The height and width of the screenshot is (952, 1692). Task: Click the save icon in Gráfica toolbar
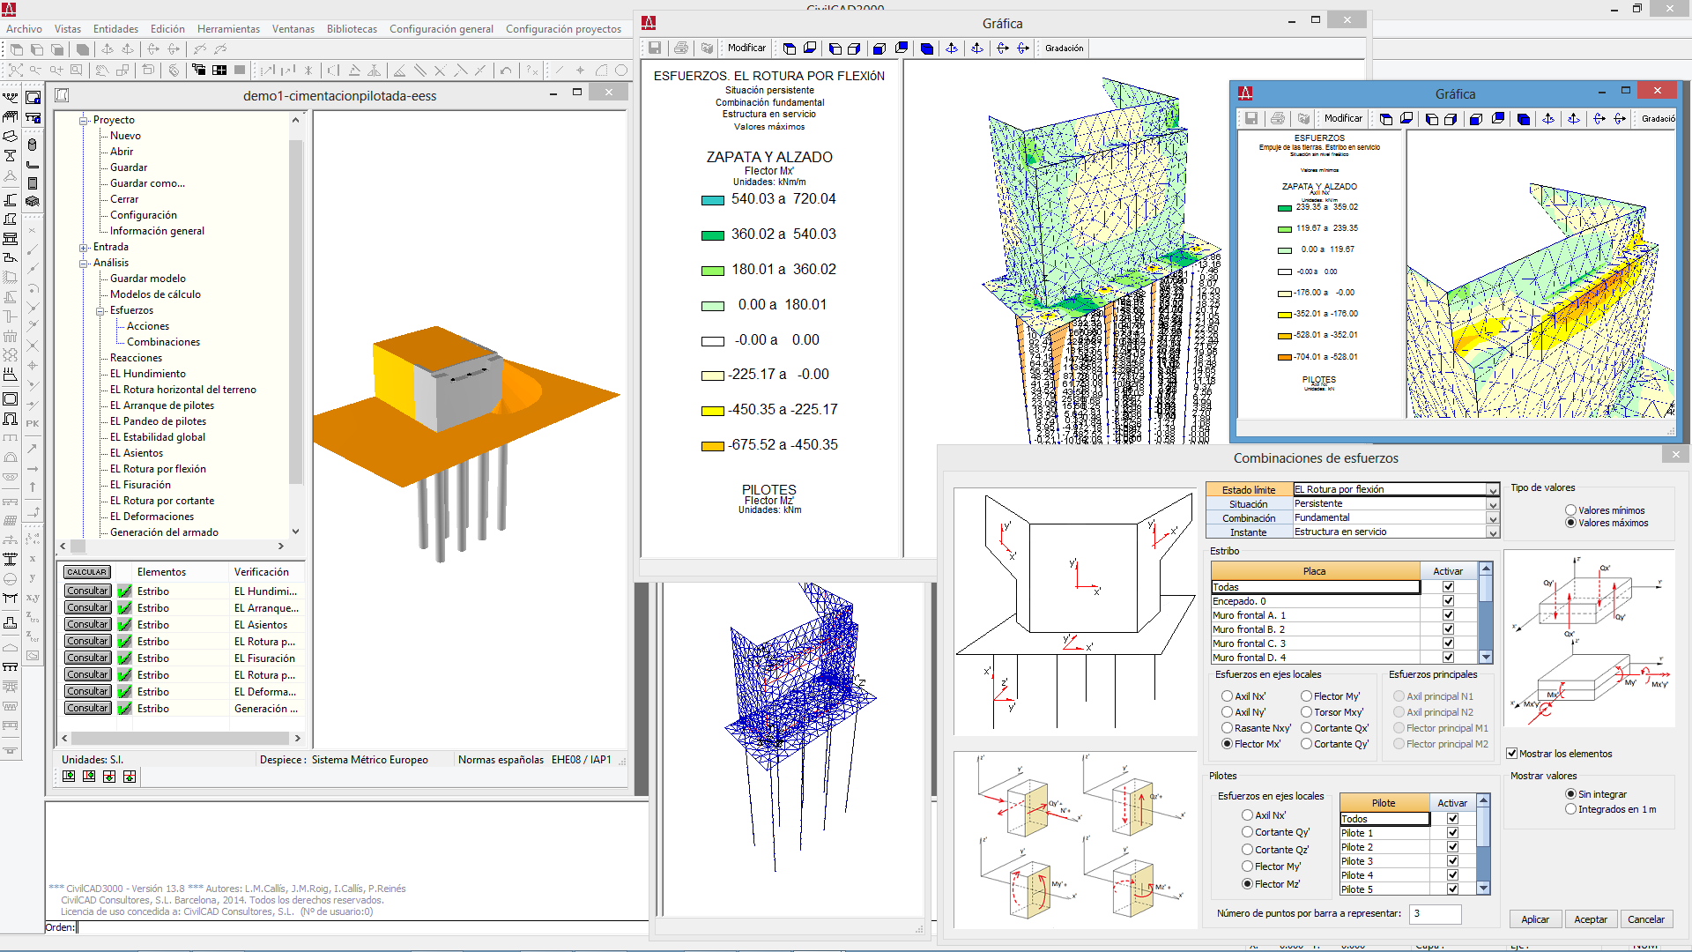click(x=655, y=48)
